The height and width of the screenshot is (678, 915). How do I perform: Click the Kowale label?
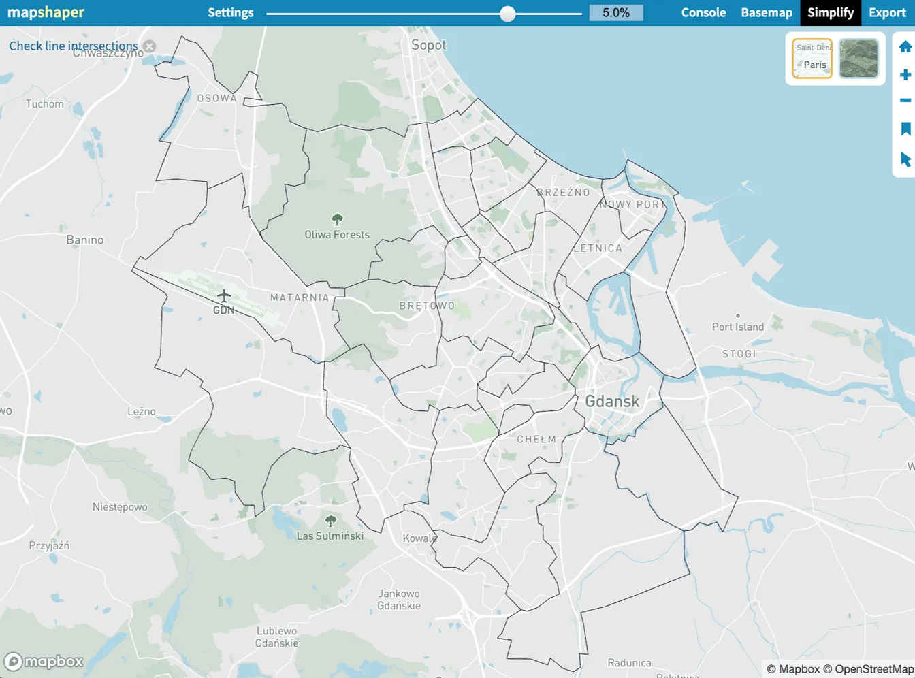coord(419,538)
